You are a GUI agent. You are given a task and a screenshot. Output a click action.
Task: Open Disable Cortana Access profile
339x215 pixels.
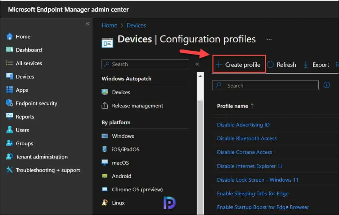244,152
